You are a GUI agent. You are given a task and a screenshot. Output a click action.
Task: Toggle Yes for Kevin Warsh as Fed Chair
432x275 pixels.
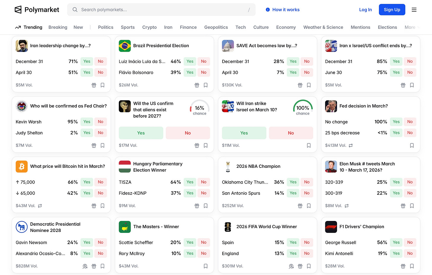click(x=86, y=121)
